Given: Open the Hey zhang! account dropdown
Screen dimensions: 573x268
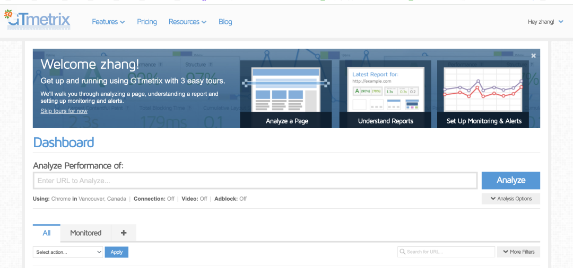Looking at the screenshot, I should pyautogui.click(x=545, y=22).
